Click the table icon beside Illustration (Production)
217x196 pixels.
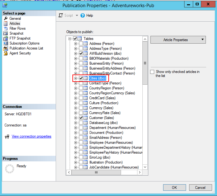[x=85, y=162]
